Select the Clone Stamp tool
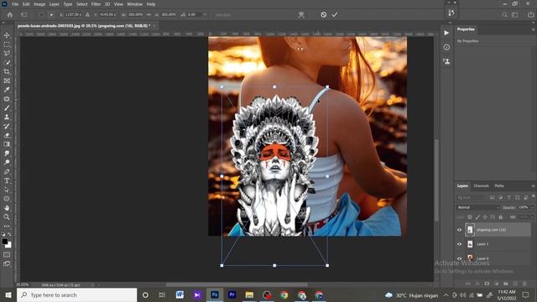The height and width of the screenshot is (302, 537). (7, 117)
